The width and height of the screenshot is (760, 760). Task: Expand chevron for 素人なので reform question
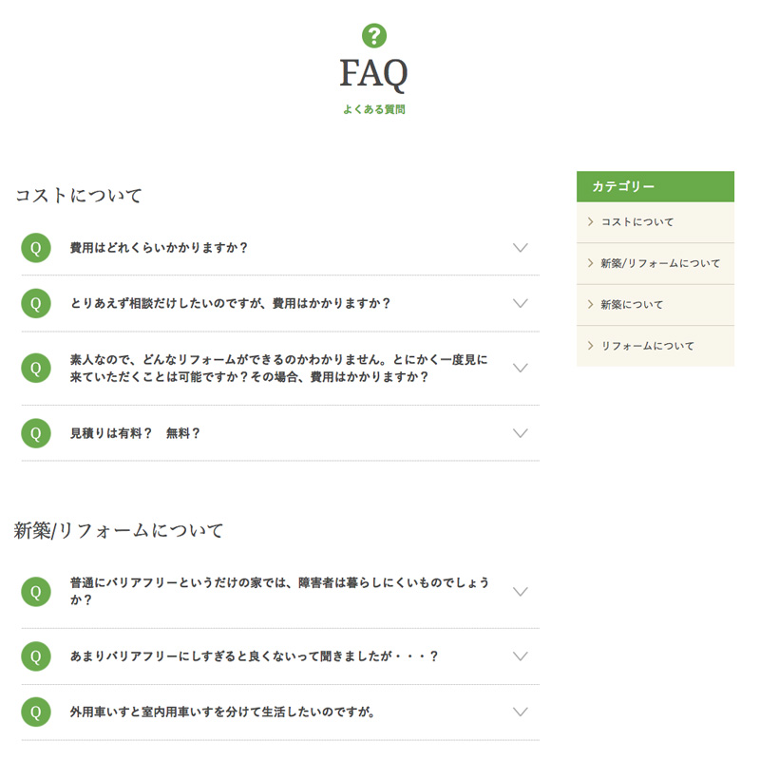pyautogui.click(x=520, y=368)
